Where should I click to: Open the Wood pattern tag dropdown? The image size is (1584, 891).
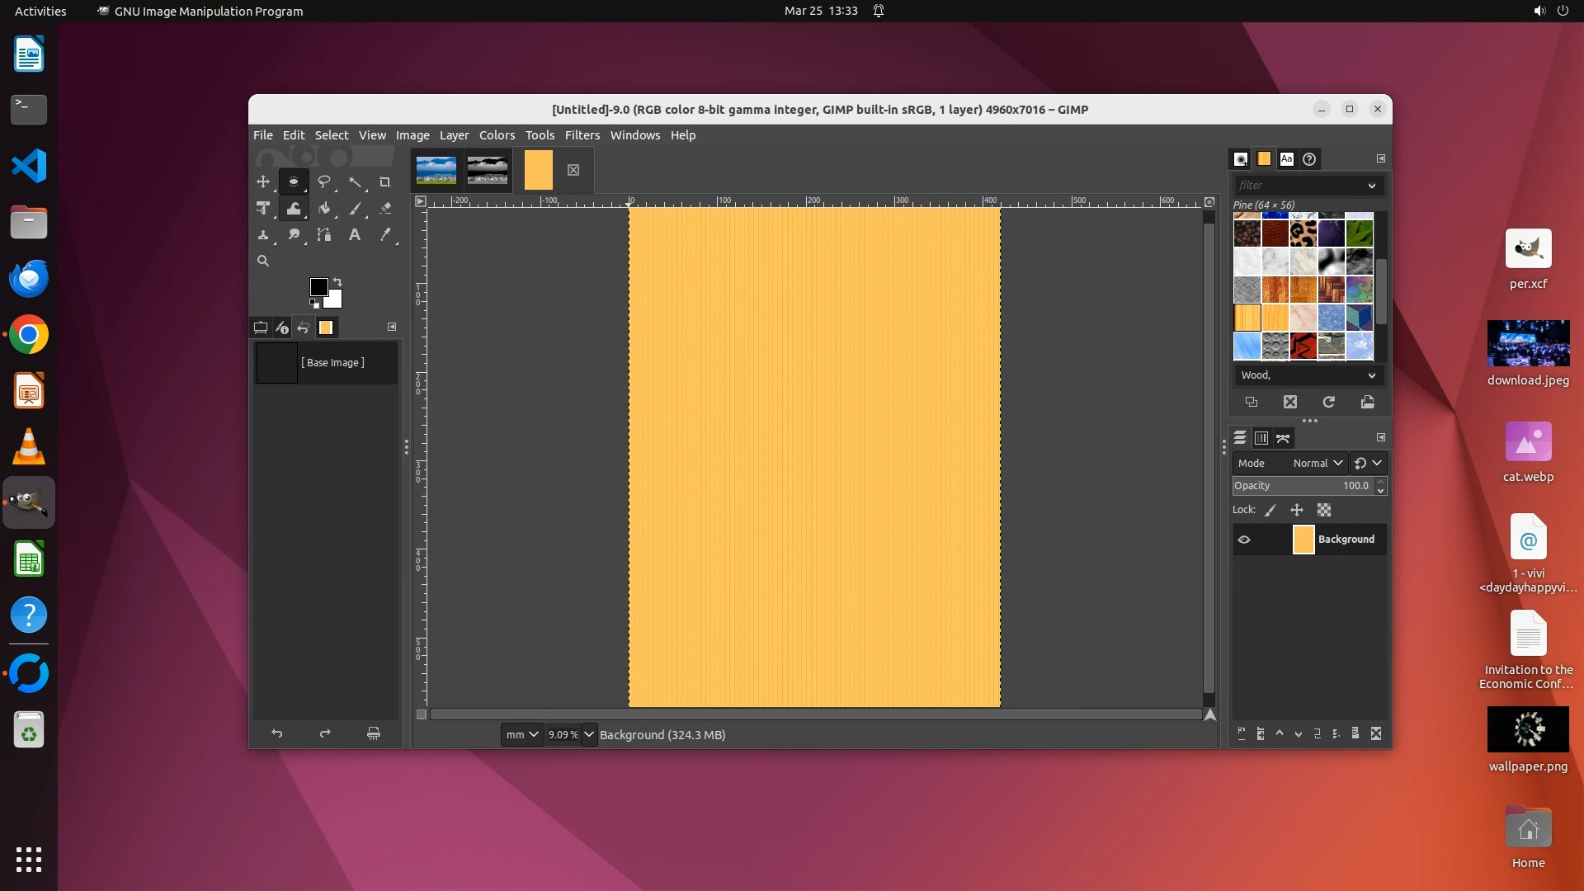(x=1308, y=375)
